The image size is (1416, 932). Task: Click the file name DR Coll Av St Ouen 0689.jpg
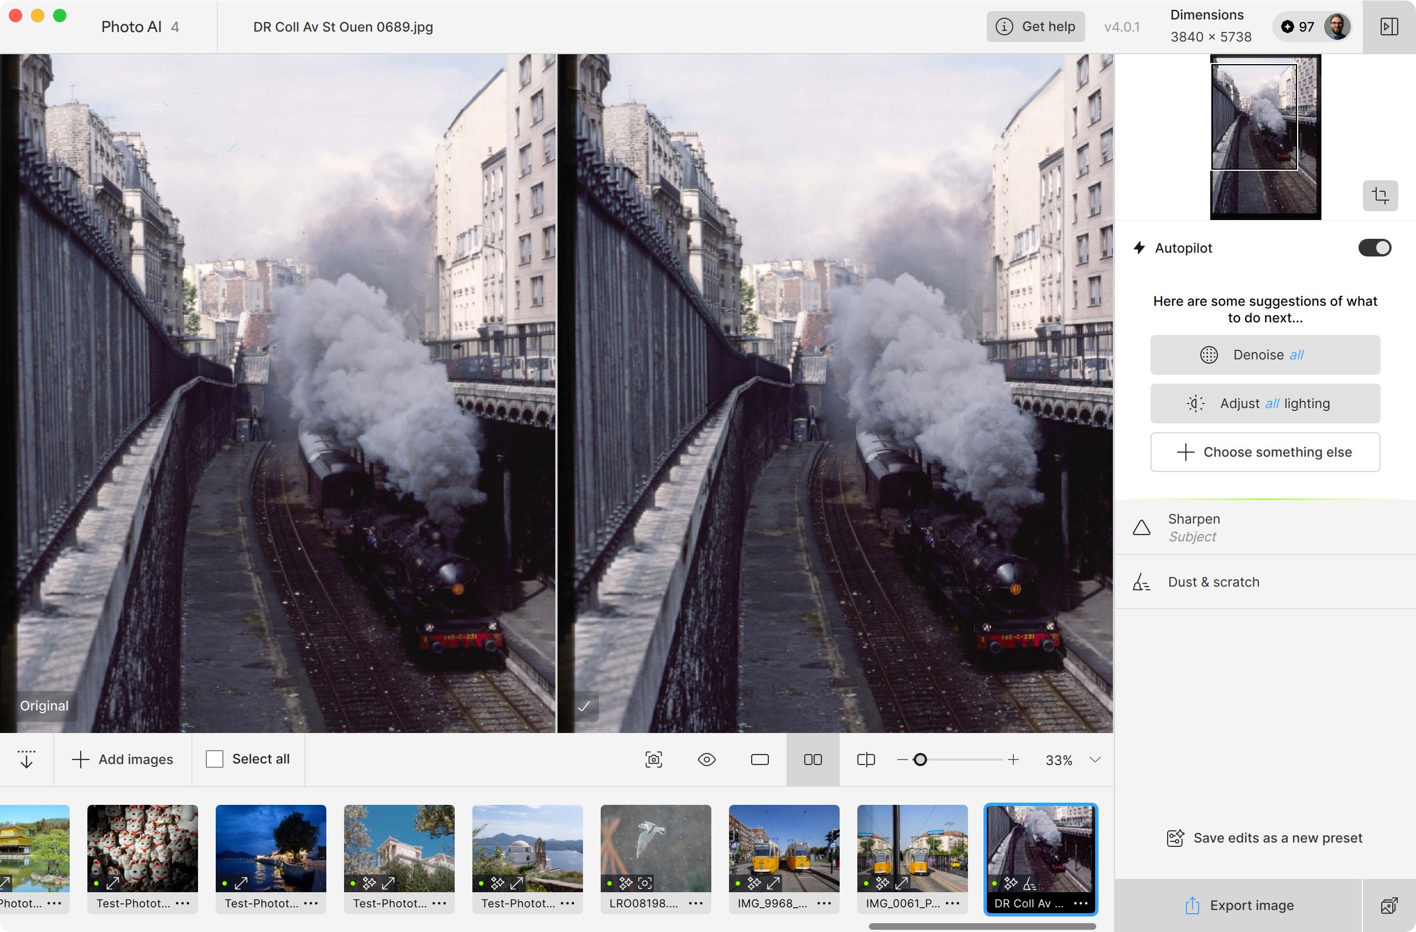(343, 27)
